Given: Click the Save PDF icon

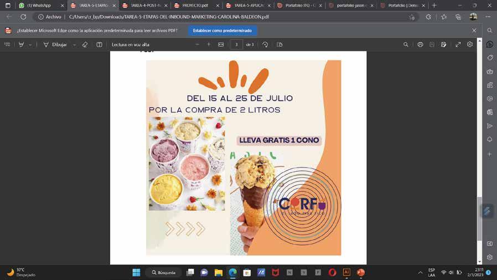Looking at the screenshot, I should pos(432,45).
